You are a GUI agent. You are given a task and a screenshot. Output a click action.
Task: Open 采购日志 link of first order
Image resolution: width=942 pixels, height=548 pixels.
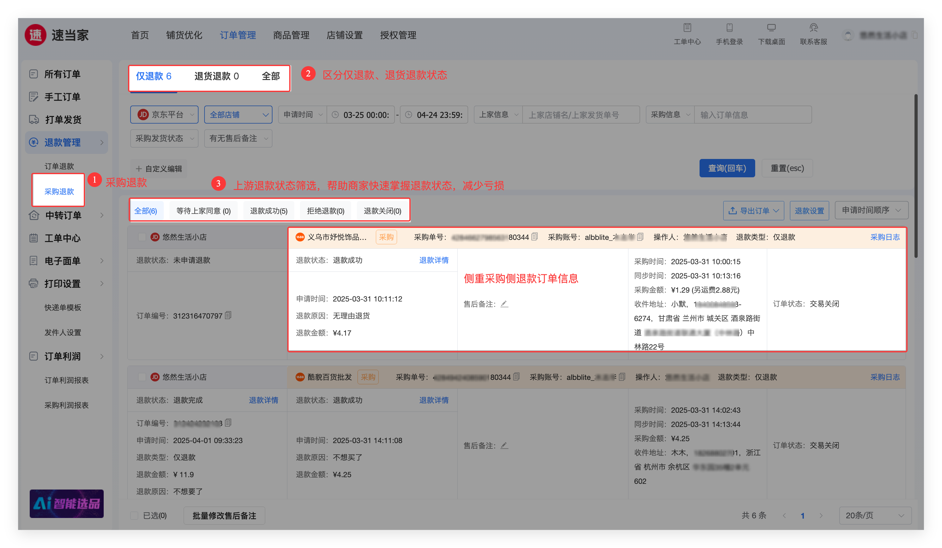click(884, 237)
